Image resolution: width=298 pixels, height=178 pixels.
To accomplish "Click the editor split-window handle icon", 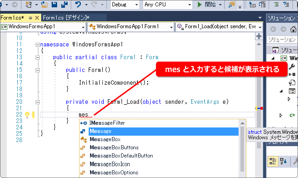I will pyautogui.click(x=259, y=36).
